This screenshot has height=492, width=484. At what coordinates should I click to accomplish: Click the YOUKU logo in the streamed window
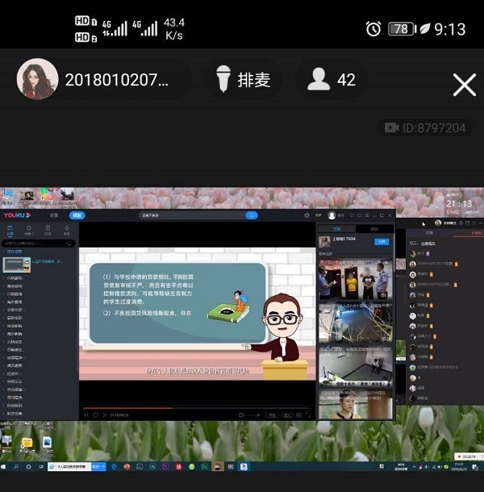point(16,215)
